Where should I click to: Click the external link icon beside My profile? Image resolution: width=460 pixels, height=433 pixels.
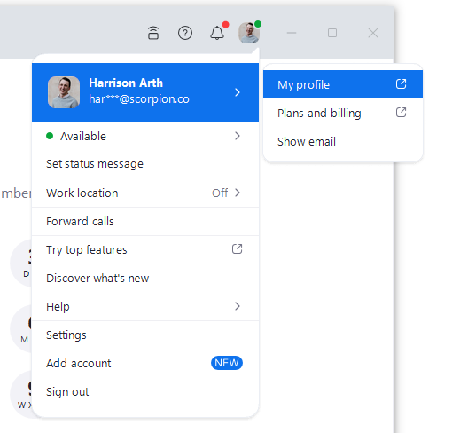[401, 84]
